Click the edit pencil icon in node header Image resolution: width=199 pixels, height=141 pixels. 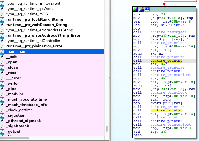[141, 9]
